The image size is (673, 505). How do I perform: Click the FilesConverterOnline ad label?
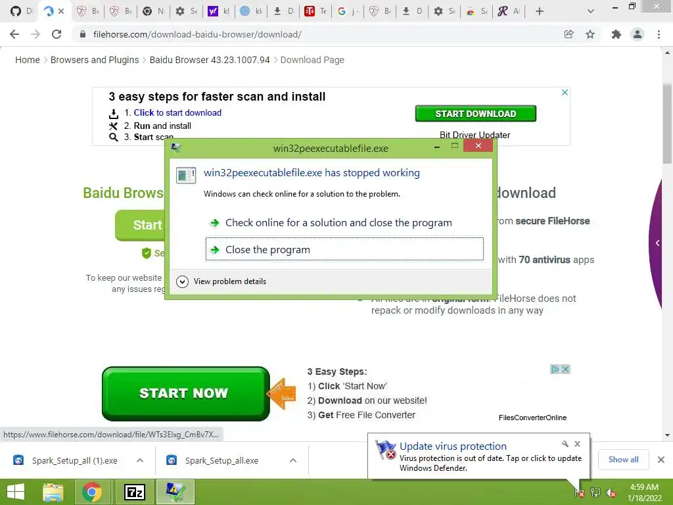click(x=532, y=418)
